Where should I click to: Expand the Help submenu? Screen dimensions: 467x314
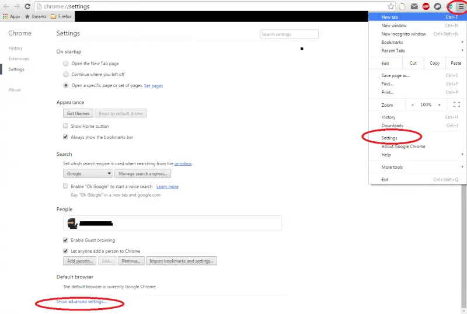(417, 155)
